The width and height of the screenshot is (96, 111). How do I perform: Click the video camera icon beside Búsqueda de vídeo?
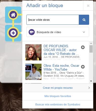(x=32, y=32)
